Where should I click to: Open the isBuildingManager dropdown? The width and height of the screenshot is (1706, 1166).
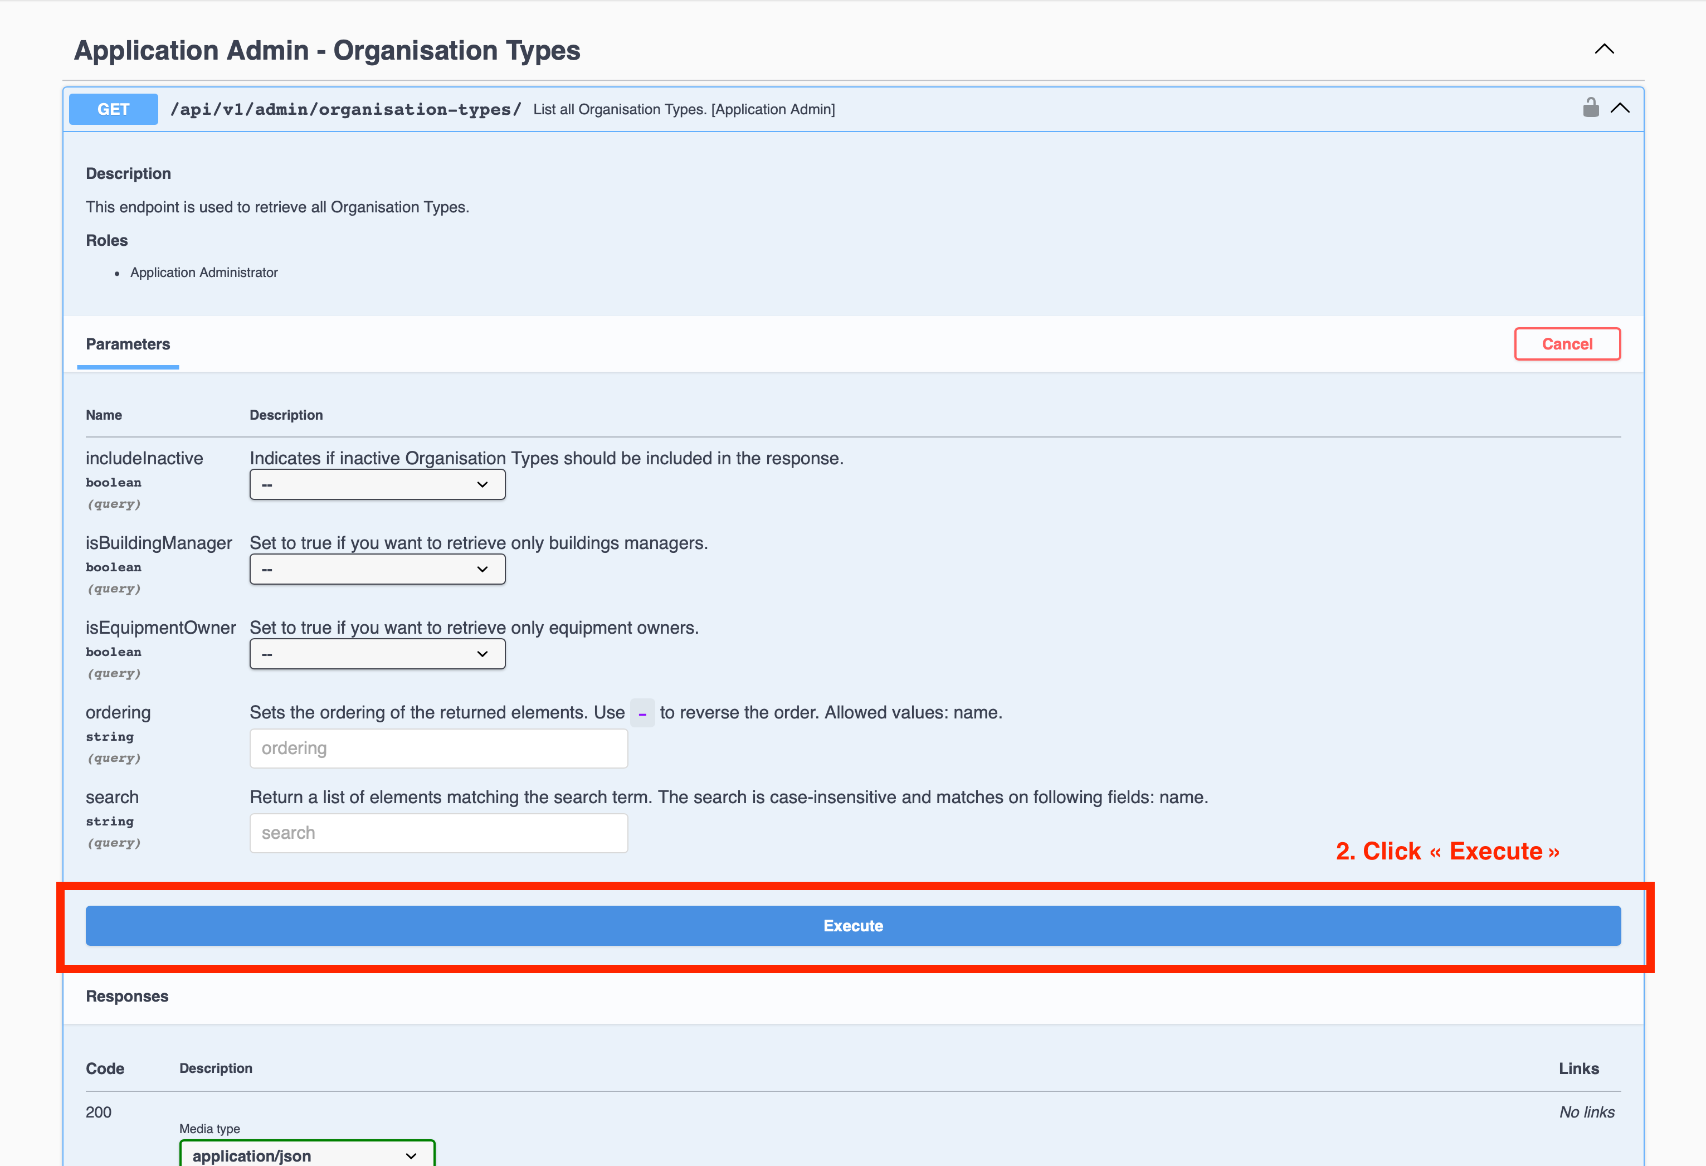(x=377, y=569)
